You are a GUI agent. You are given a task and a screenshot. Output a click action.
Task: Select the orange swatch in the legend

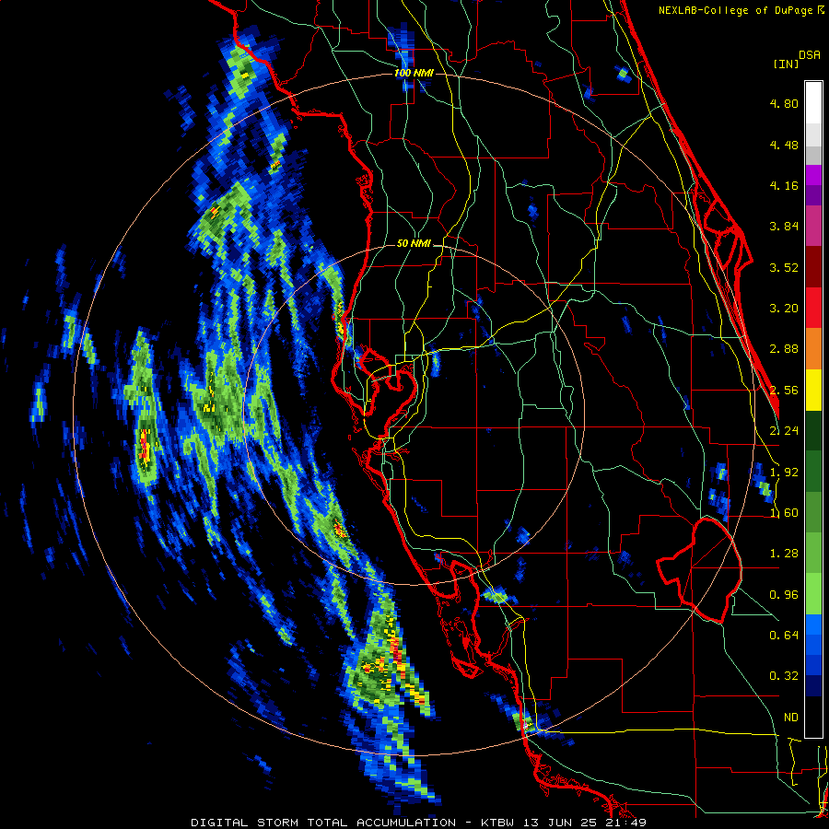click(x=813, y=348)
